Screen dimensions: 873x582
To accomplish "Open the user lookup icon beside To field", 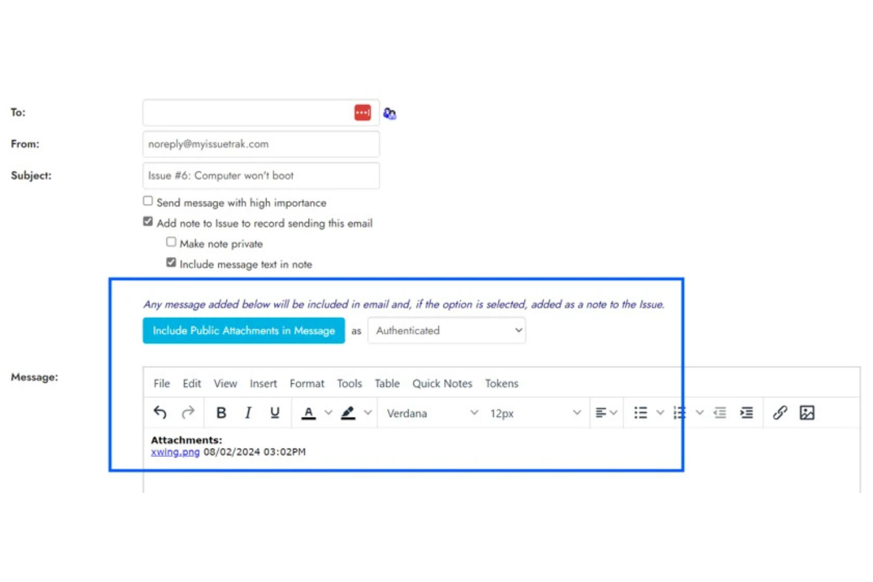I will (x=389, y=113).
